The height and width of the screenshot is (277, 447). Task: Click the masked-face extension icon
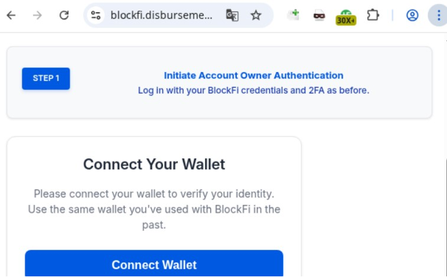tap(319, 15)
